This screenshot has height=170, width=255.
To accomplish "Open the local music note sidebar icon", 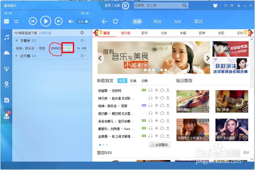I will point(7,37).
